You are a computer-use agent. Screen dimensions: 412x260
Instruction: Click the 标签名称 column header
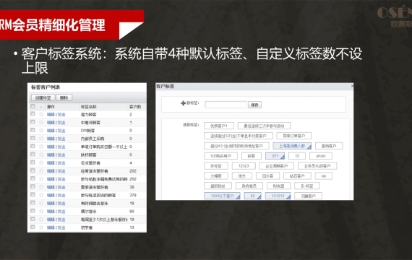[89, 107]
